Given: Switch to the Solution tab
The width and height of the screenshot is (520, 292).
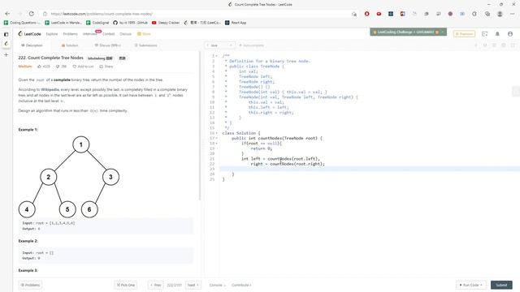Looking at the screenshot, I should click(70, 45).
